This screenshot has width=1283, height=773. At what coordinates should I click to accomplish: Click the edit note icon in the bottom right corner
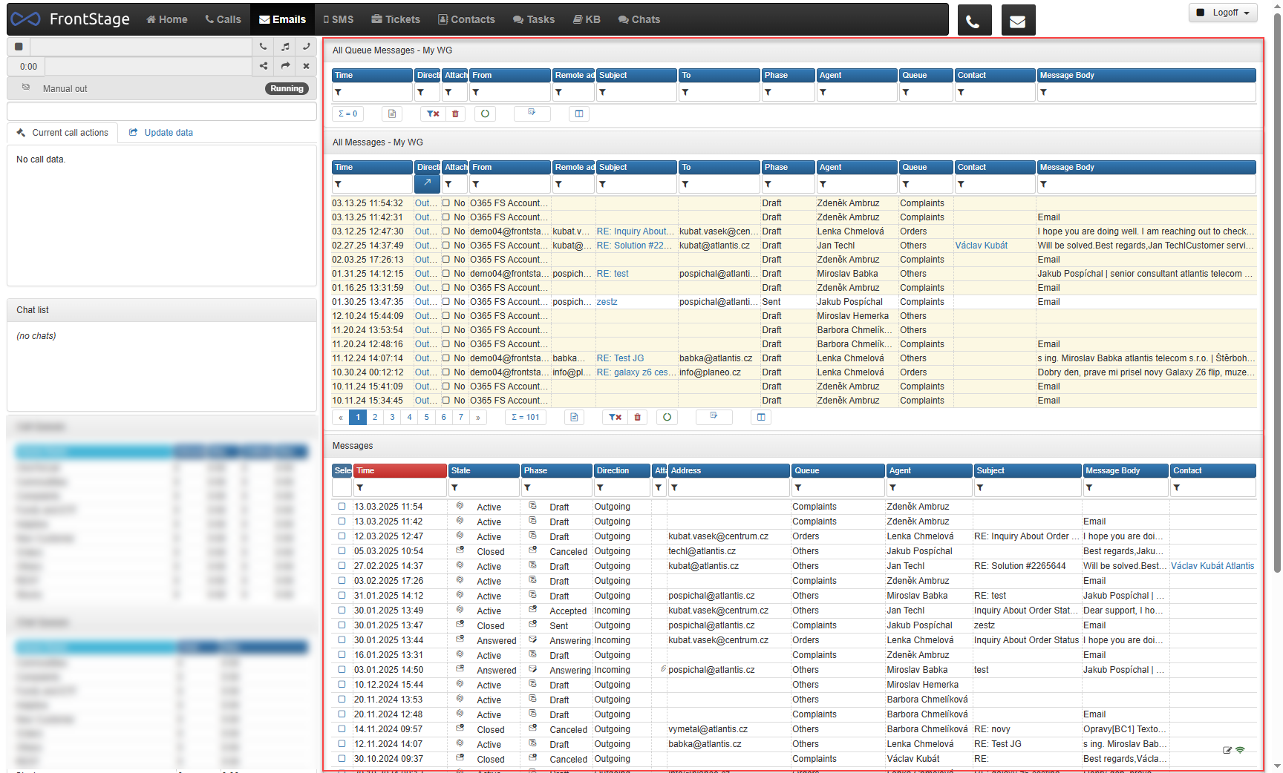point(1227,751)
